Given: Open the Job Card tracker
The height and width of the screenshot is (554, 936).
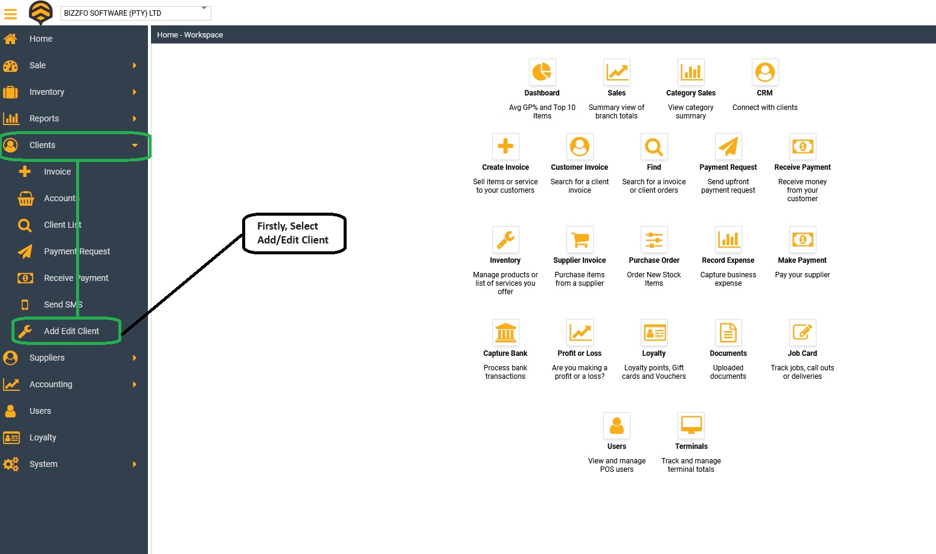Looking at the screenshot, I should (802, 332).
